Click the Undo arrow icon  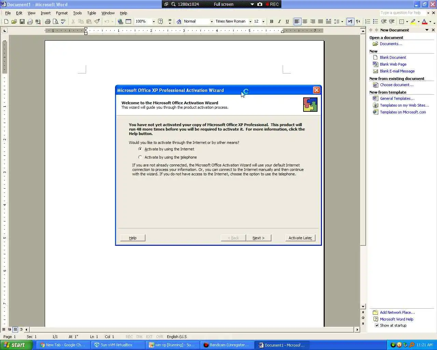pos(107,21)
